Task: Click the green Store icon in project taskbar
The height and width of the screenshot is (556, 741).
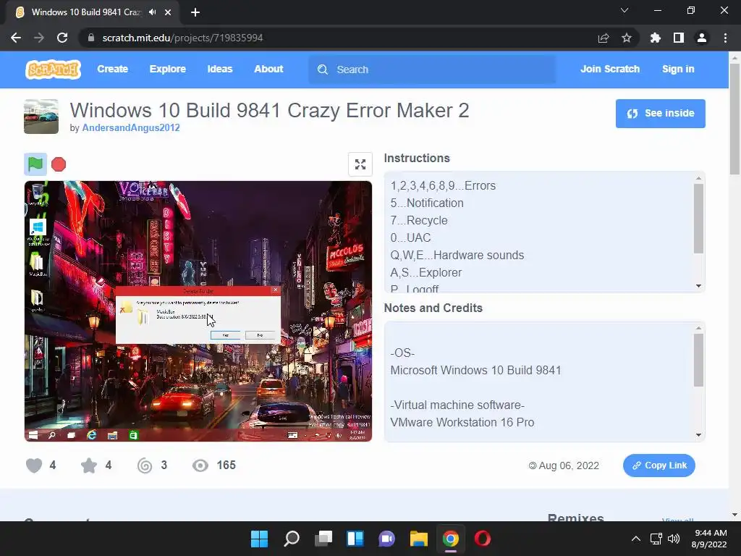Action: click(134, 435)
